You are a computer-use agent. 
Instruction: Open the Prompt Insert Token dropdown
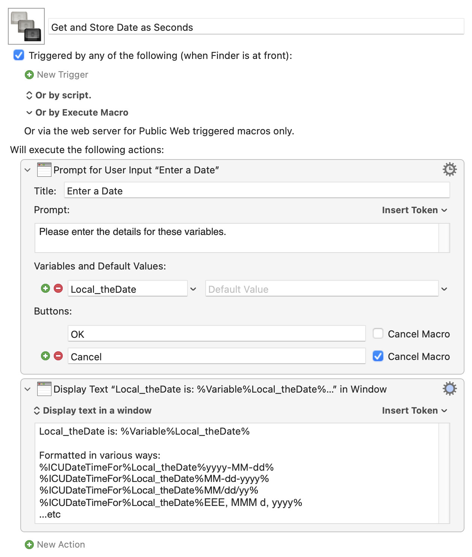click(x=415, y=210)
